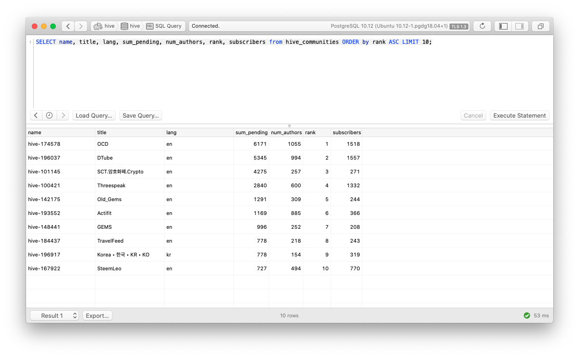Select the hive-174578 cell
The image size is (579, 357).
click(60, 144)
